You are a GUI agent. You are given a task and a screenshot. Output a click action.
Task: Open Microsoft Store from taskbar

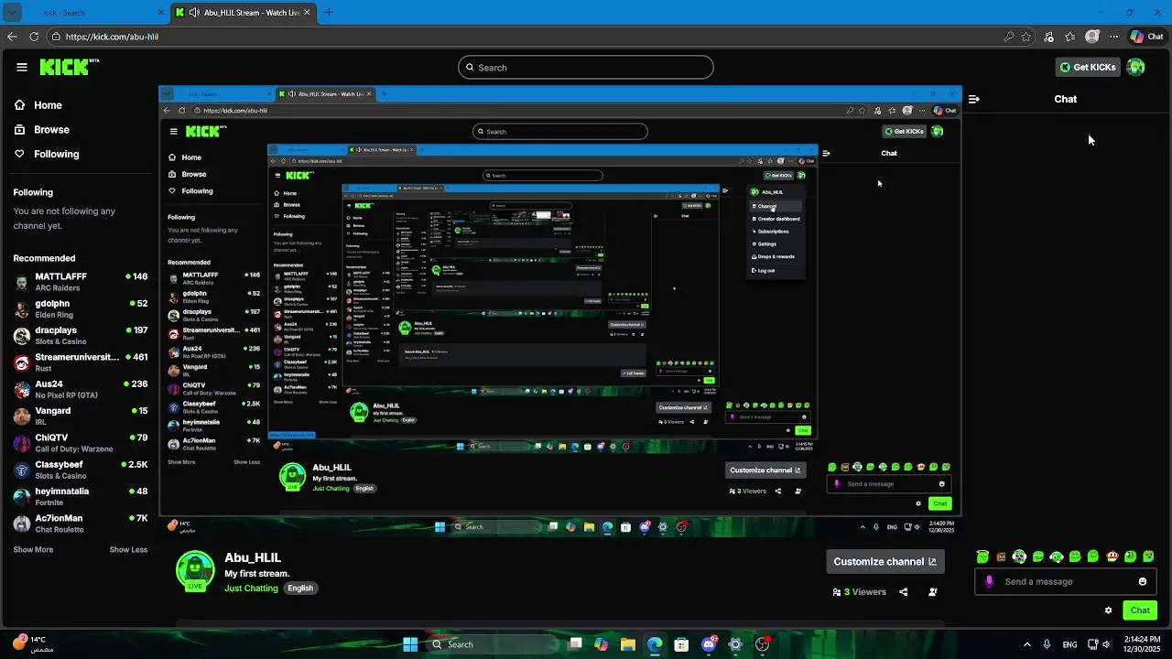[x=681, y=644]
